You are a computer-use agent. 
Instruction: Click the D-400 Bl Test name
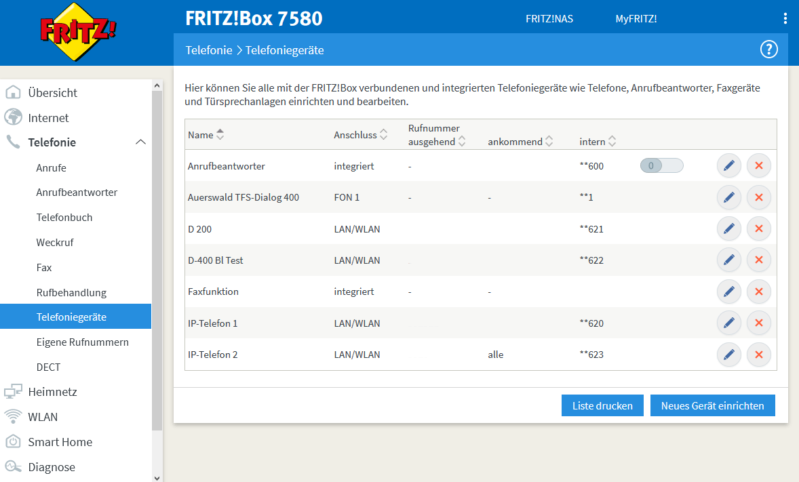coord(216,260)
